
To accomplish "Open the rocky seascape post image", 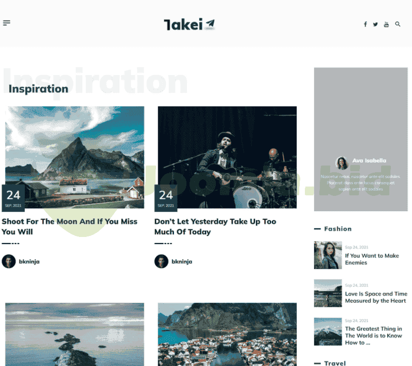I will (75, 334).
